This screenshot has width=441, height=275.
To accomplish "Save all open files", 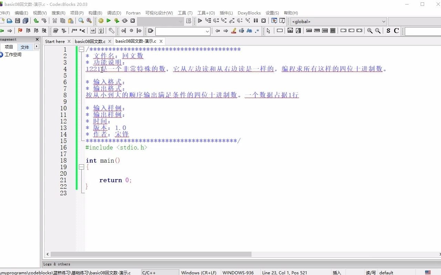I will click(x=25, y=21).
